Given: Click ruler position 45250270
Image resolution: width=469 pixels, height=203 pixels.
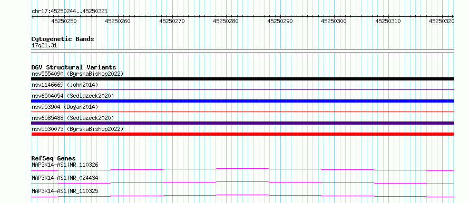Looking at the screenshot, I should click(x=172, y=21).
